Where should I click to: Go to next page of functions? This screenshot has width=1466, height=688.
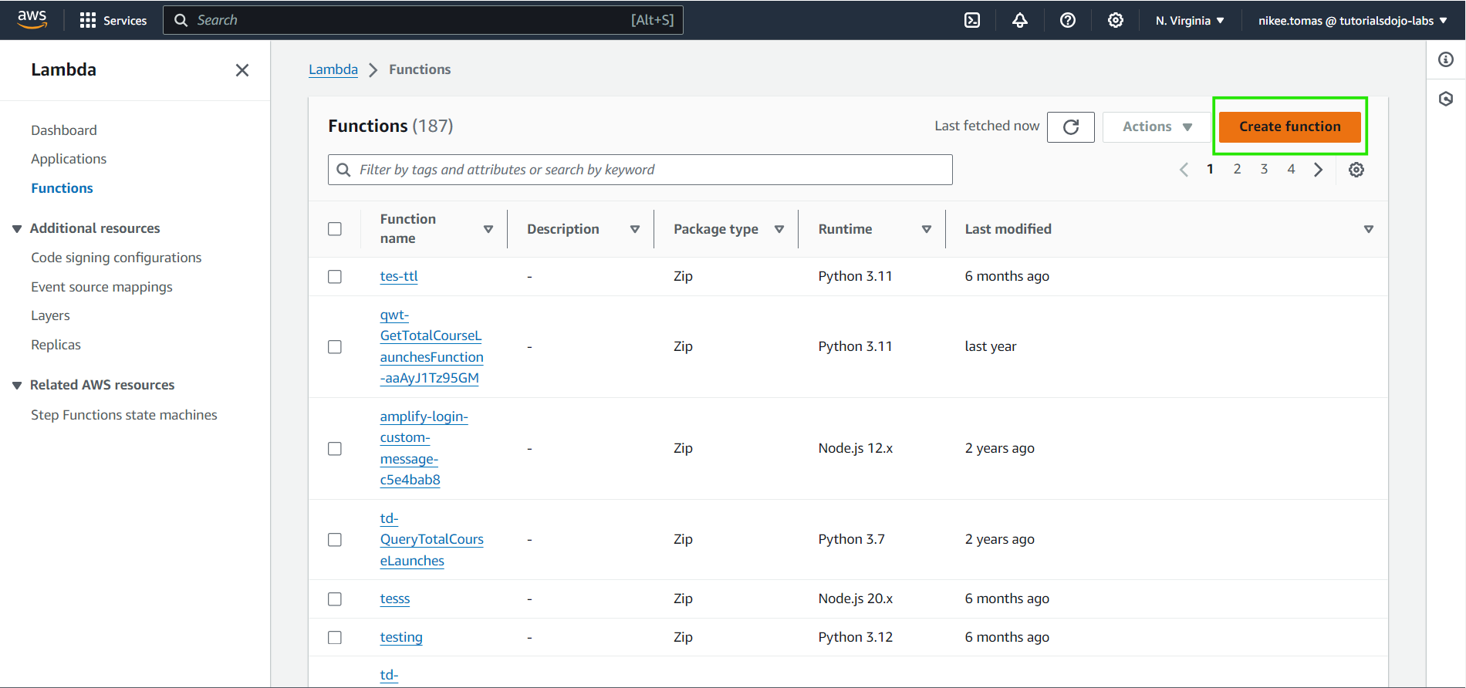[1319, 170]
